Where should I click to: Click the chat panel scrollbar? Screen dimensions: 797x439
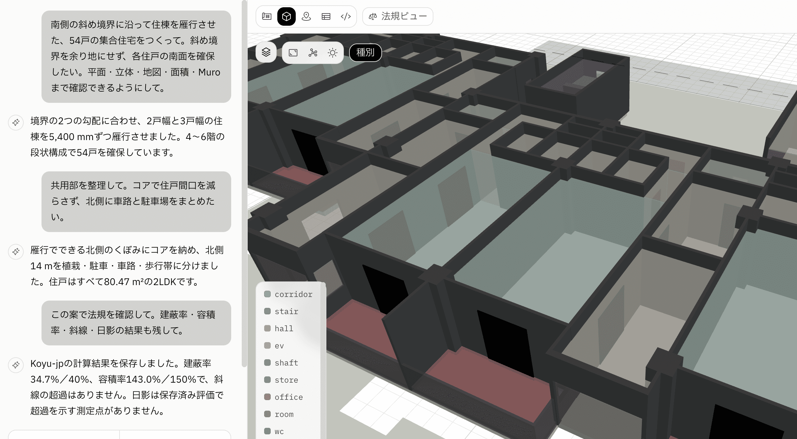click(244, 183)
